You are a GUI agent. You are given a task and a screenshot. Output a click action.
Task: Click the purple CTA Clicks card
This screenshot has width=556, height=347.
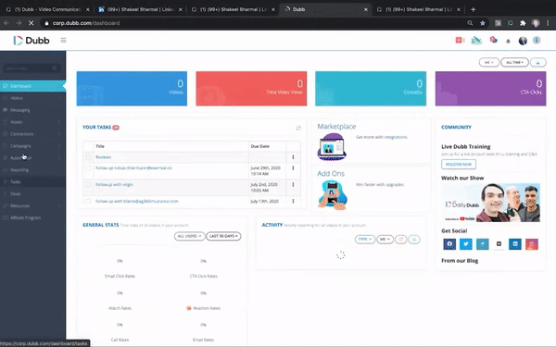coord(491,89)
